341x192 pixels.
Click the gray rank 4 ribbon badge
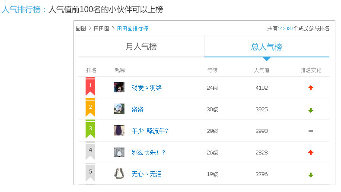pyautogui.click(x=90, y=151)
